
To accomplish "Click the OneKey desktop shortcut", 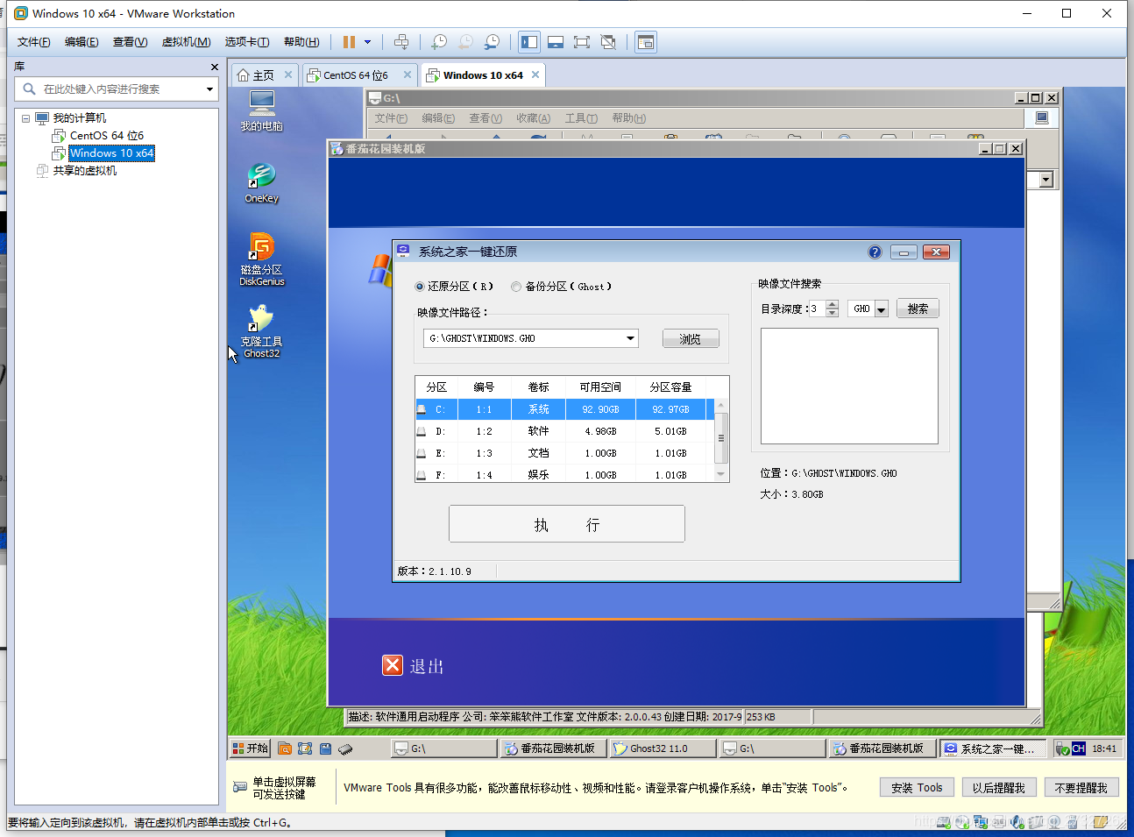I will point(261,183).
